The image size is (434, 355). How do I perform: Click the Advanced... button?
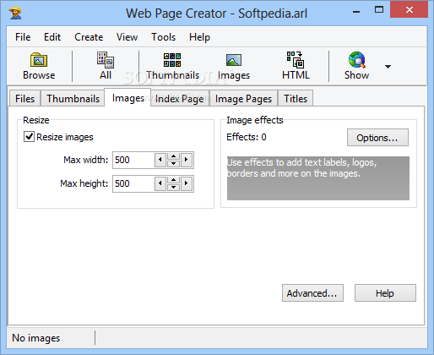point(312,293)
